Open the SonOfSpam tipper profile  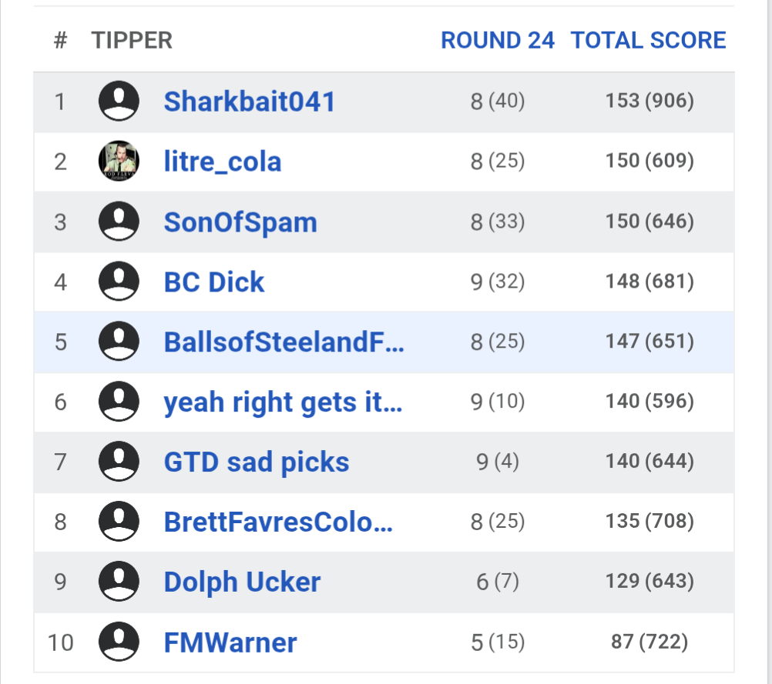240,222
